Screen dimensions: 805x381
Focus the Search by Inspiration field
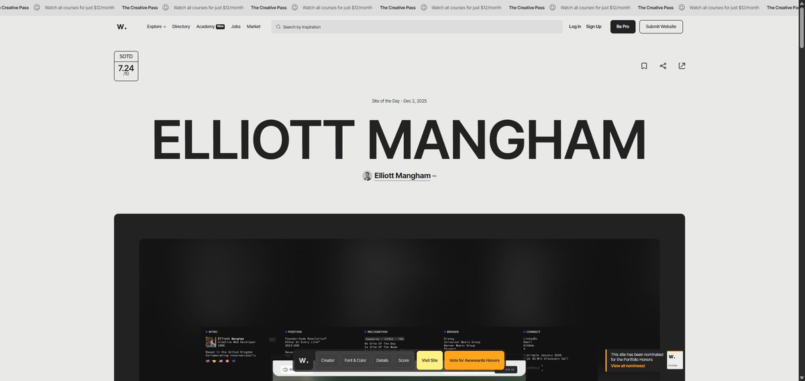click(x=417, y=27)
